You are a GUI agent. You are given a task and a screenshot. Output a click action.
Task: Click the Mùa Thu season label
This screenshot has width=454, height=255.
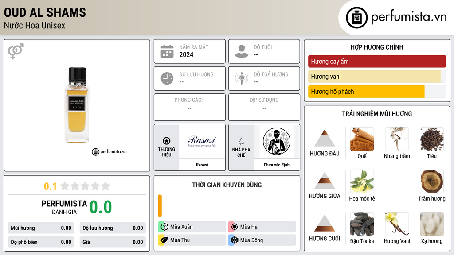(180, 240)
